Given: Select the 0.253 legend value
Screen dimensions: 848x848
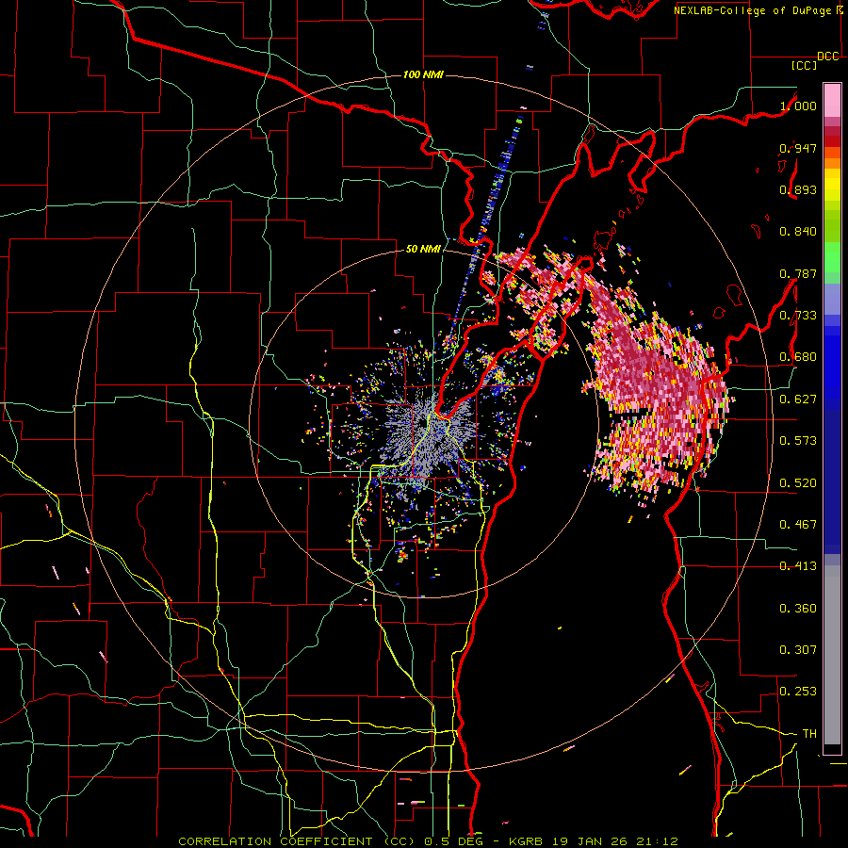Looking at the screenshot, I should [x=798, y=692].
